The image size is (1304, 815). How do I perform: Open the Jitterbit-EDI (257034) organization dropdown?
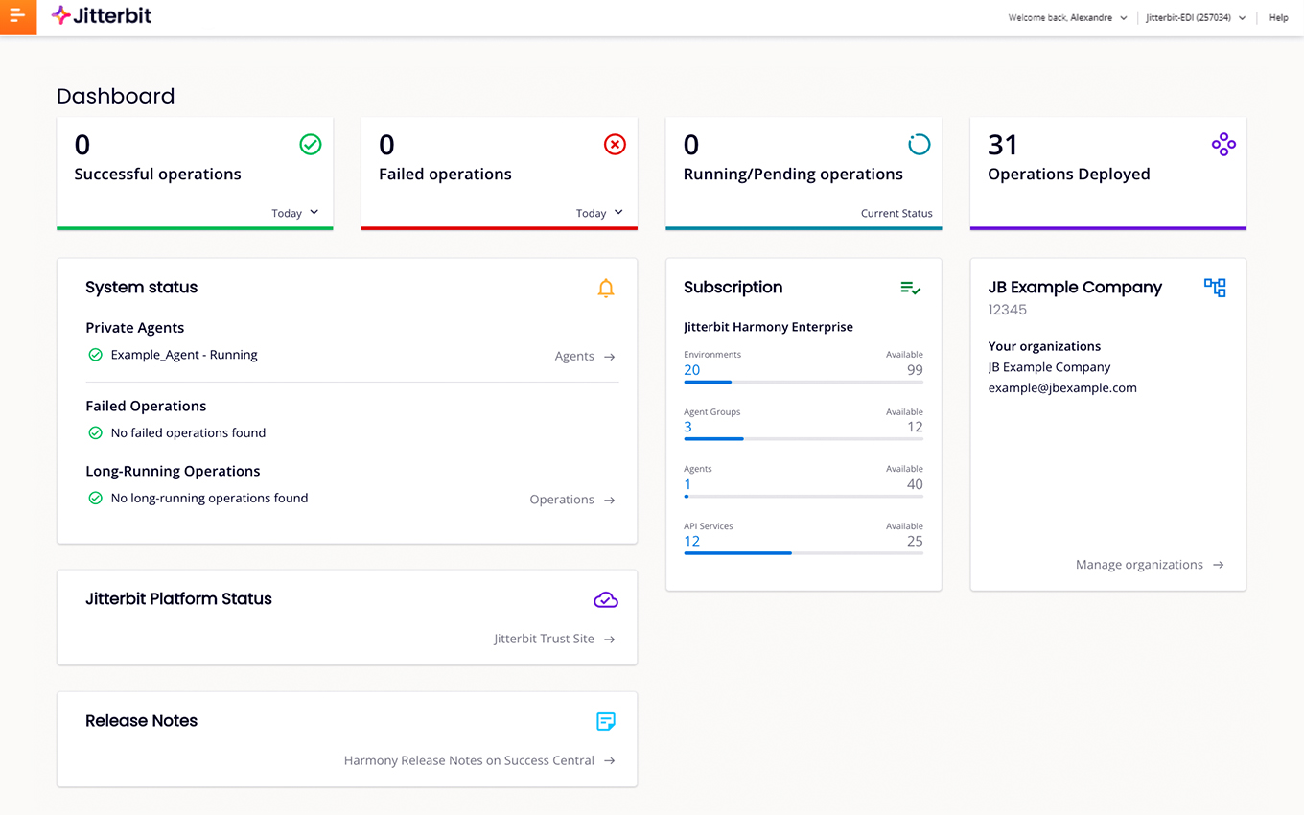pyautogui.click(x=1196, y=17)
